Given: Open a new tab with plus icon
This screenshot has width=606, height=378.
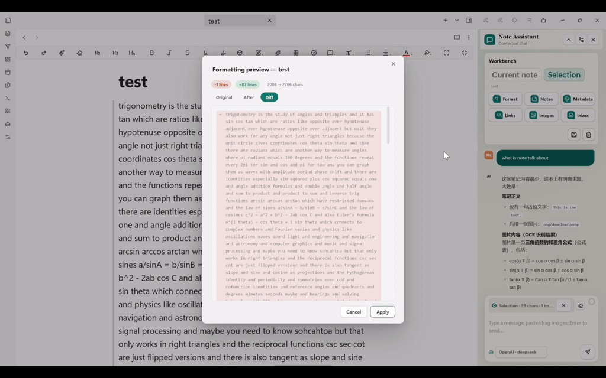Looking at the screenshot, I should [x=445, y=21].
